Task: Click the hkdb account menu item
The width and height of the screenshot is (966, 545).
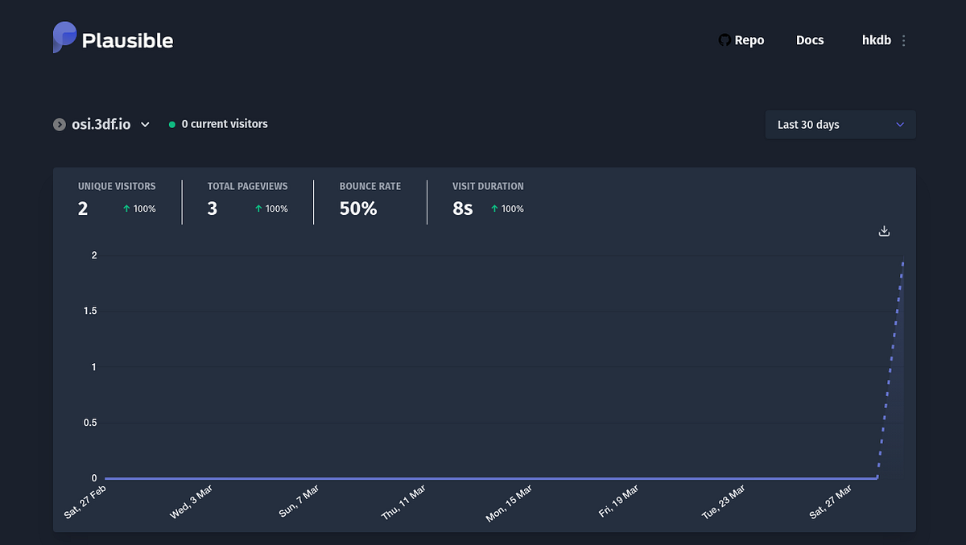Action: click(876, 39)
